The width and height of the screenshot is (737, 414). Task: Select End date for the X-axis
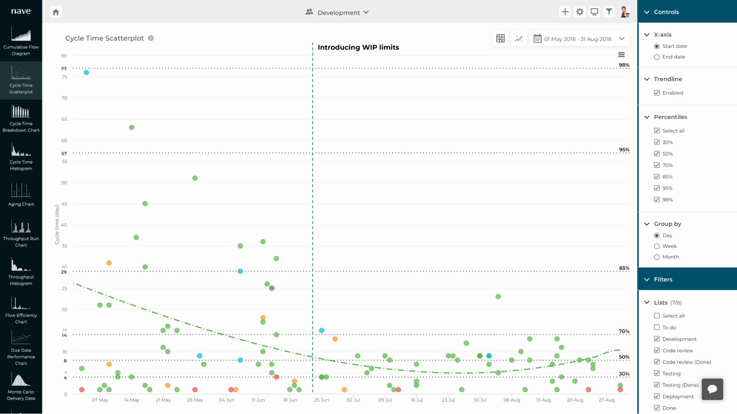tap(657, 57)
